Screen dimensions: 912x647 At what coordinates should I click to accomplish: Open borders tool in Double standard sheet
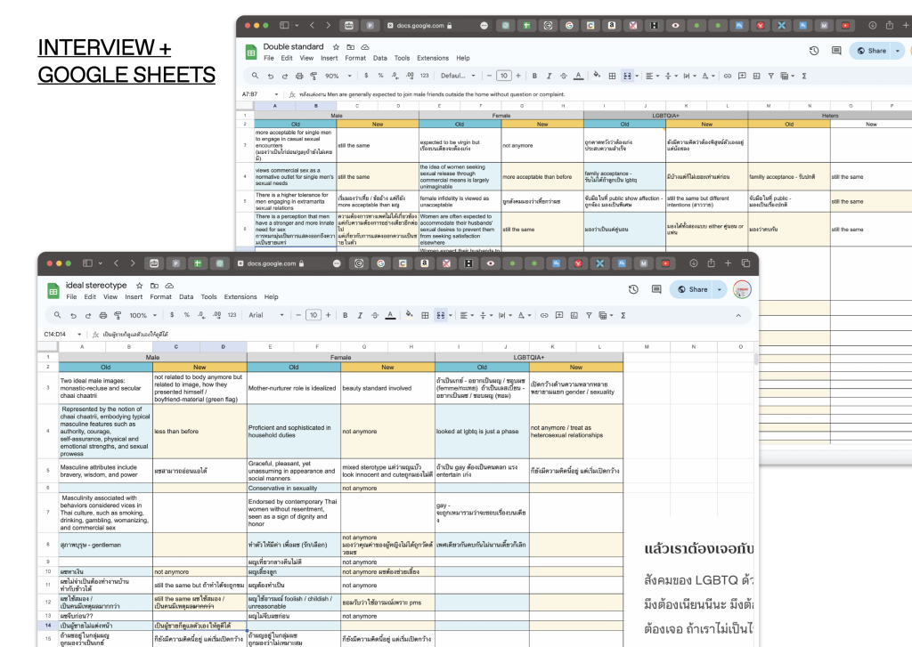coord(612,76)
